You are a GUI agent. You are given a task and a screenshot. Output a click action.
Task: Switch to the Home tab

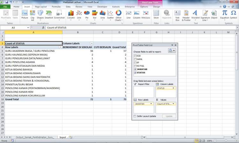click(16, 7)
